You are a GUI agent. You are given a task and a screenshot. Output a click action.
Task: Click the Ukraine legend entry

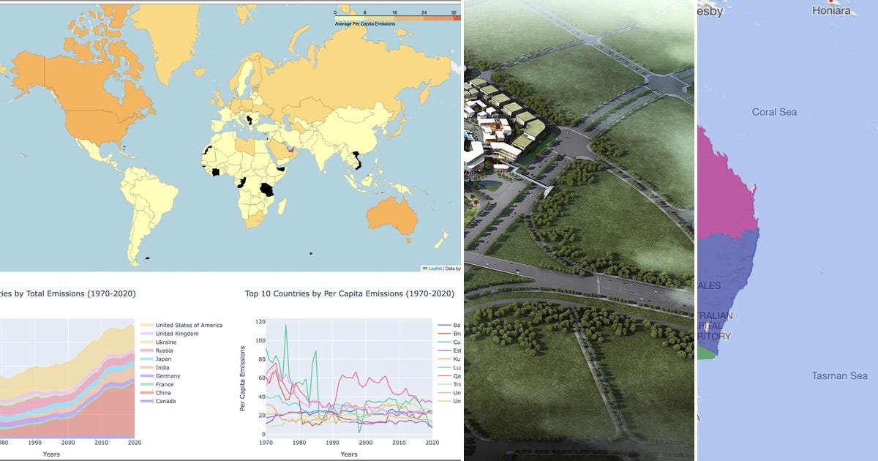click(x=162, y=342)
